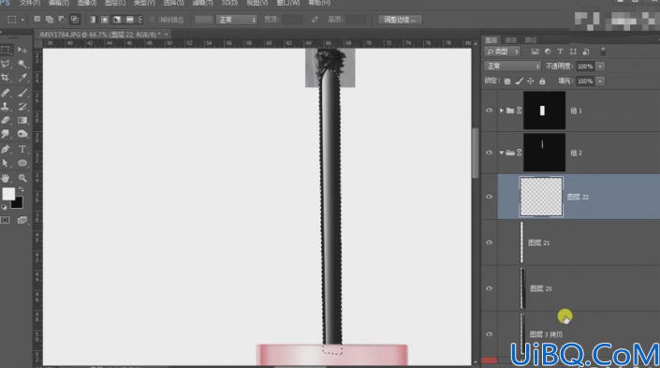Select the Move tool
This screenshot has height=368, width=660.
(x=22, y=51)
